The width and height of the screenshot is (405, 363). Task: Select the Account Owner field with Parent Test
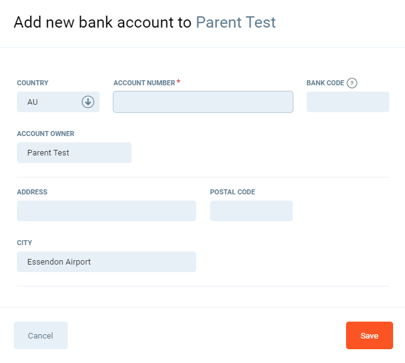click(74, 152)
